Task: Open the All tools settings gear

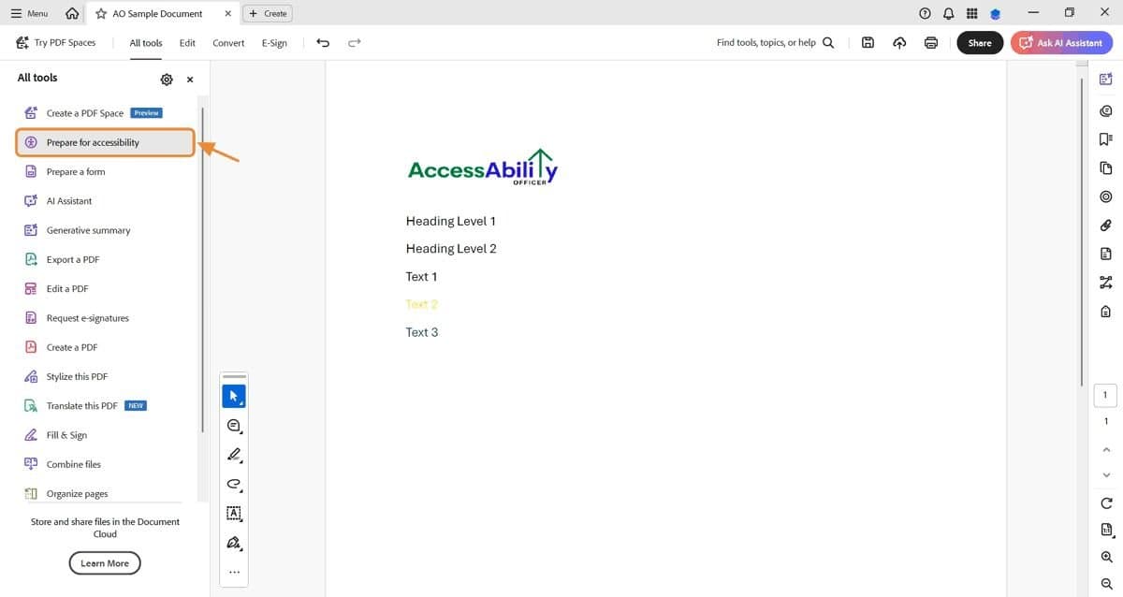Action: [x=167, y=80]
